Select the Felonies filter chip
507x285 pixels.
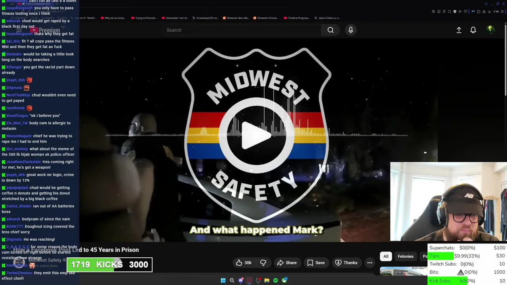click(x=406, y=256)
